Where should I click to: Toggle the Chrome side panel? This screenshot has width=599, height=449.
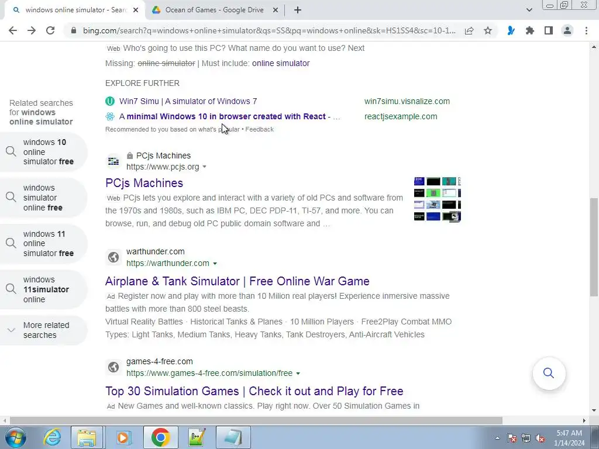click(549, 30)
